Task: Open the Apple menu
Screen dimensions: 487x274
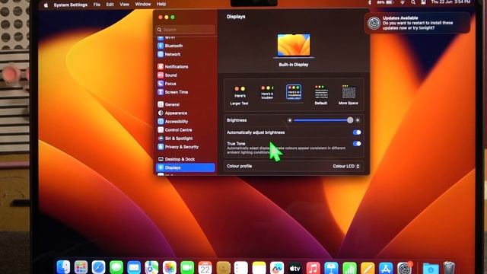Action: coord(46,5)
